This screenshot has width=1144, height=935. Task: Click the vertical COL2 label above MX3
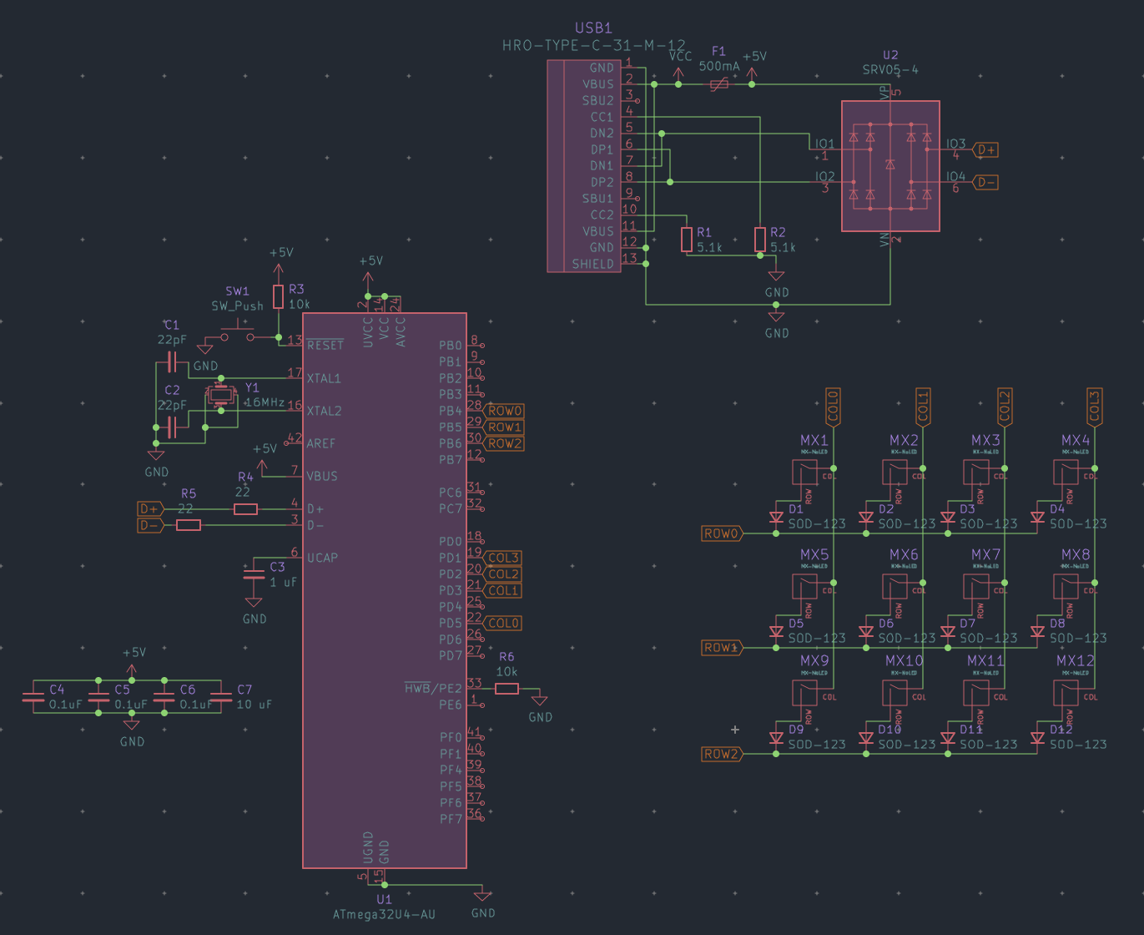1005,407
